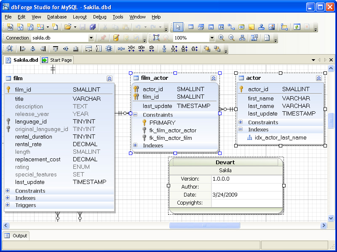337x252 pixels.
Task: Open the Window menu
Action: tap(137, 17)
